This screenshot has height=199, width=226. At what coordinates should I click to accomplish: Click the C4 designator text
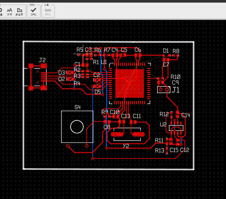click(115, 50)
